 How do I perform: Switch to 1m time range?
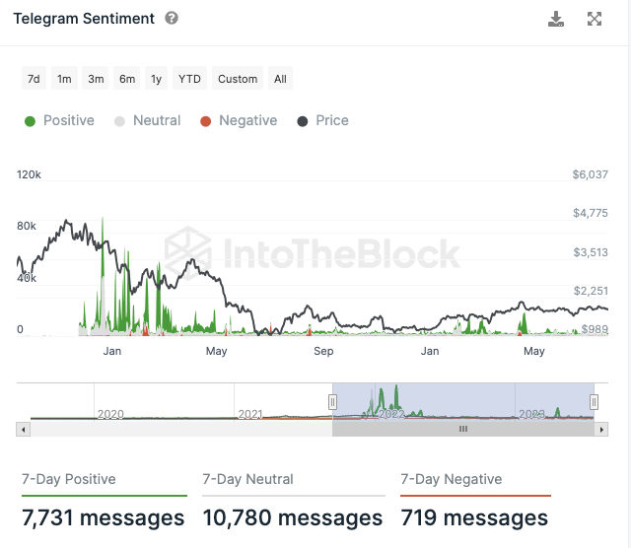64,79
